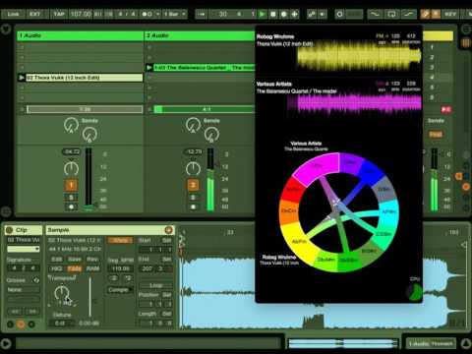472x354 pixels.
Task: Open the clip color dropdown
Action: [24, 249]
